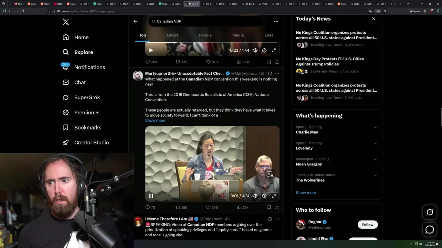Click the browser Sign in button
The image size is (442, 248).
point(415,11)
